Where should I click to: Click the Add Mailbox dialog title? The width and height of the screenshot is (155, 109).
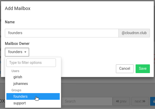[18, 8]
